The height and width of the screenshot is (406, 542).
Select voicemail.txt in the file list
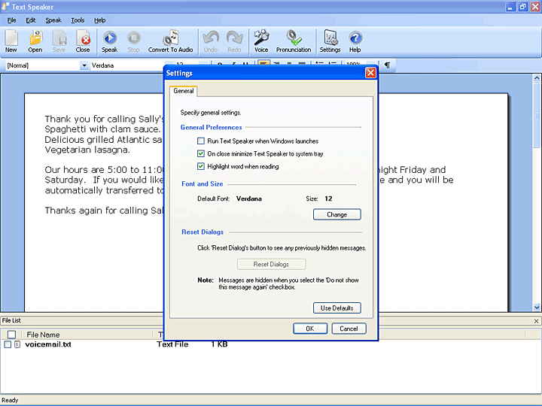[48, 344]
